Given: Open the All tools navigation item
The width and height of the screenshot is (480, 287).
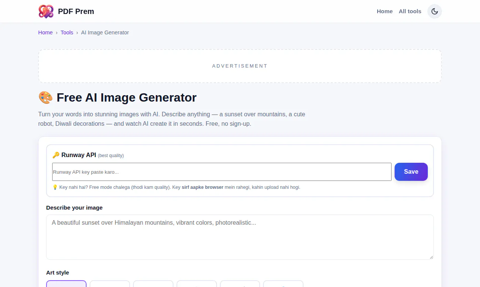Looking at the screenshot, I should [410, 11].
